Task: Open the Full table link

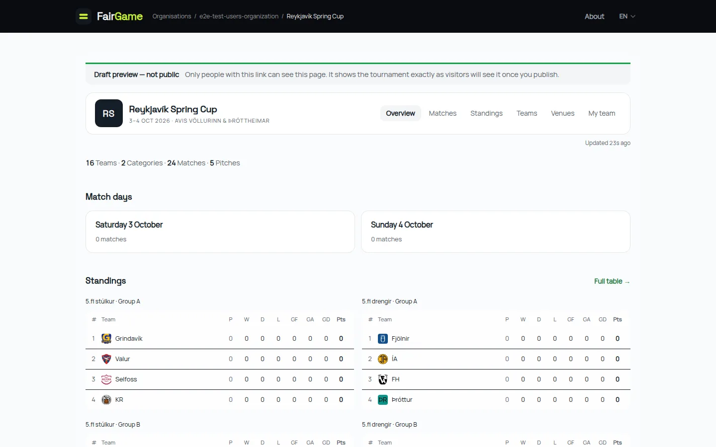Action: pyautogui.click(x=612, y=281)
